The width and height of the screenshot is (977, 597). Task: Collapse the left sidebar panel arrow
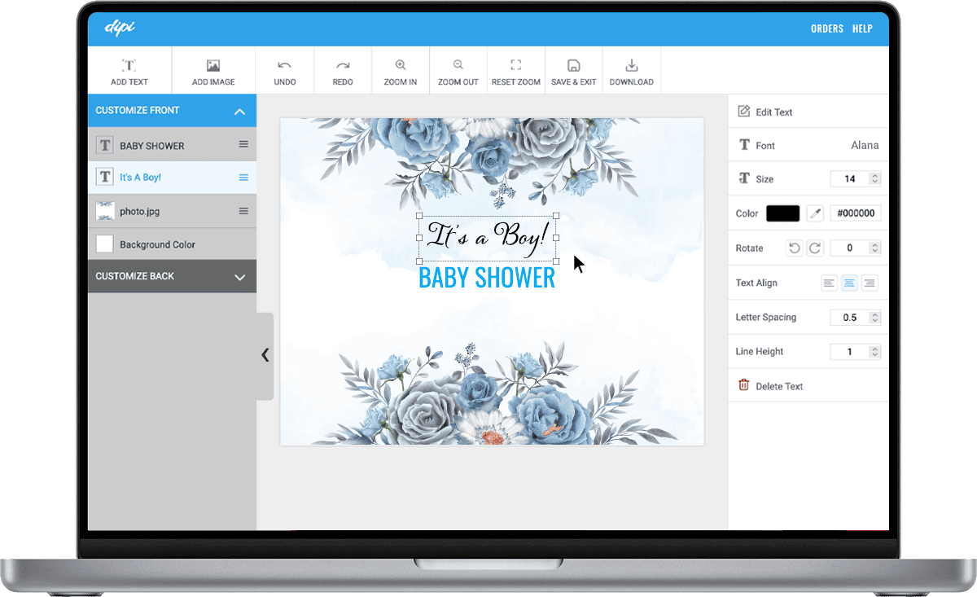point(265,355)
